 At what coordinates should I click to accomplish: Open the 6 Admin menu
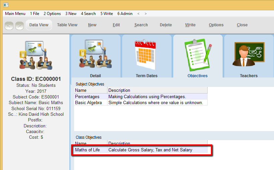coord(125,14)
